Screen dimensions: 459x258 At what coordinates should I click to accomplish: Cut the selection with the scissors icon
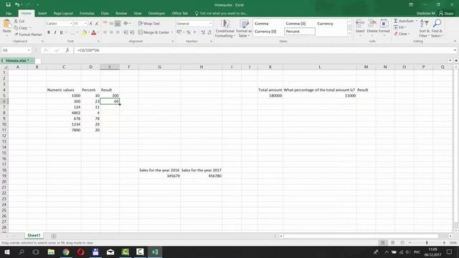[19, 21]
